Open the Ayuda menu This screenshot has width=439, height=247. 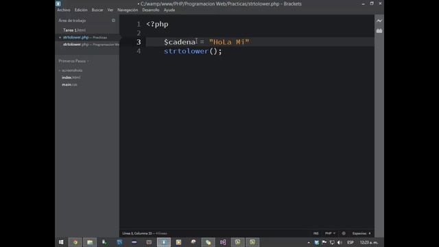(169, 10)
